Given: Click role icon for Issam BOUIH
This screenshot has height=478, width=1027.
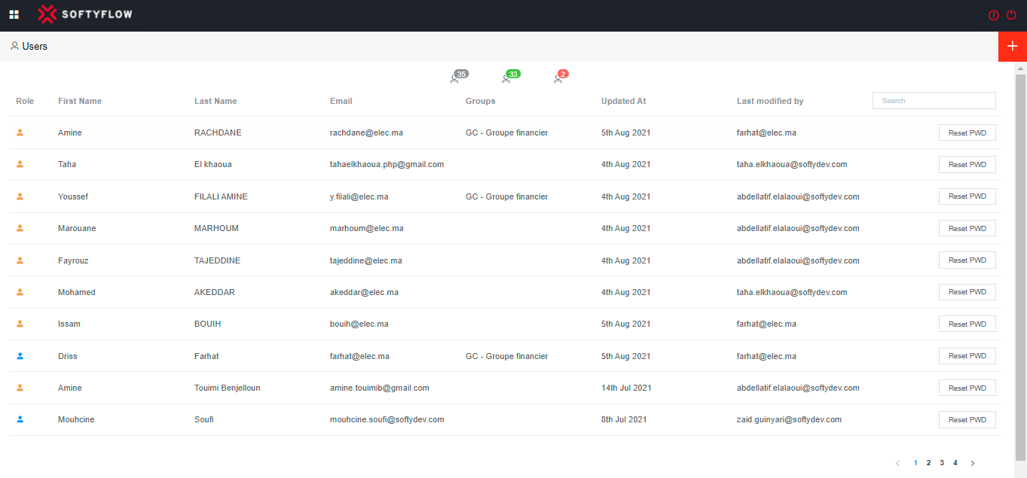Looking at the screenshot, I should coord(20,324).
